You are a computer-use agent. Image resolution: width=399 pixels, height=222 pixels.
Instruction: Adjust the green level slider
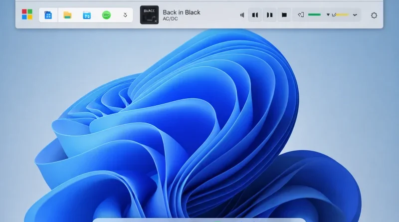tap(314, 15)
